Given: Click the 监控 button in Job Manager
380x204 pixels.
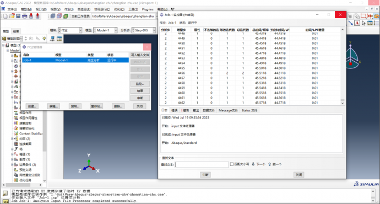Looking at the screenshot, I should pyautogui.click(x=140, y=84).
